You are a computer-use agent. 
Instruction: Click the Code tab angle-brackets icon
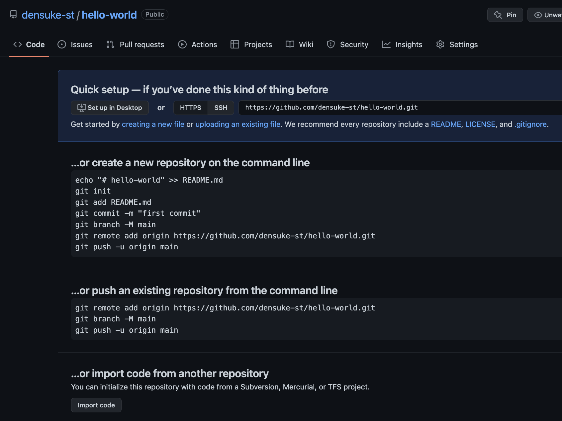[18, 44]
